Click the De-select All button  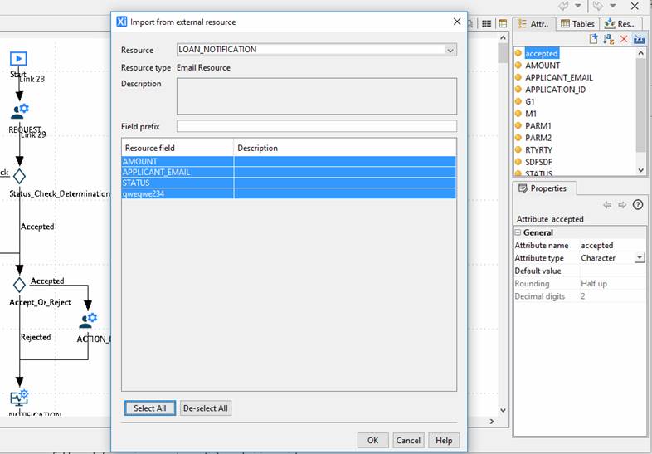point(205,408)
